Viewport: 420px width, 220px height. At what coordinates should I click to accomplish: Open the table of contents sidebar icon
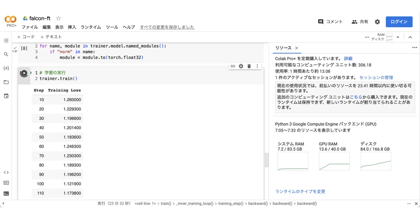6,41
